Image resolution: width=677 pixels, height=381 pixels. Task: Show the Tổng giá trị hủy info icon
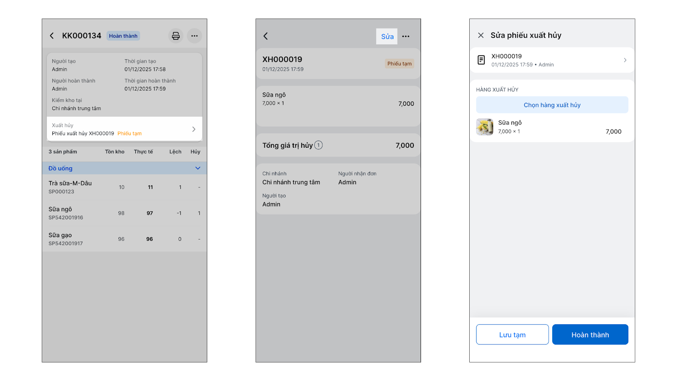point(319,145)
